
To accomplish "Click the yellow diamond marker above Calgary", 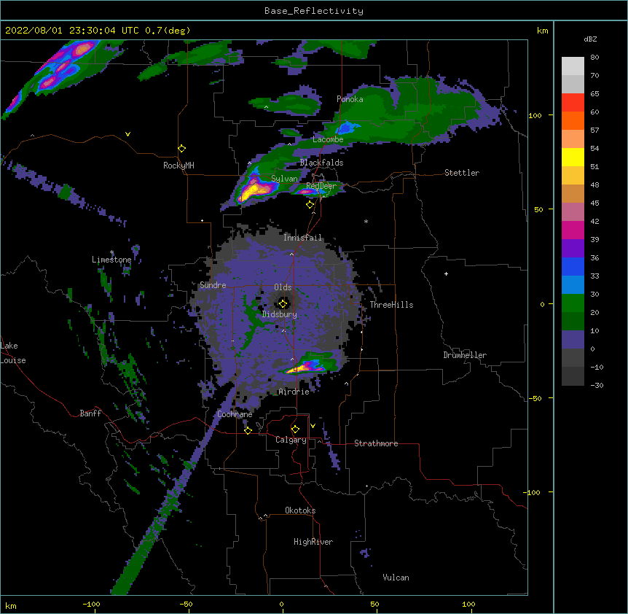I will tap(295, 430).
